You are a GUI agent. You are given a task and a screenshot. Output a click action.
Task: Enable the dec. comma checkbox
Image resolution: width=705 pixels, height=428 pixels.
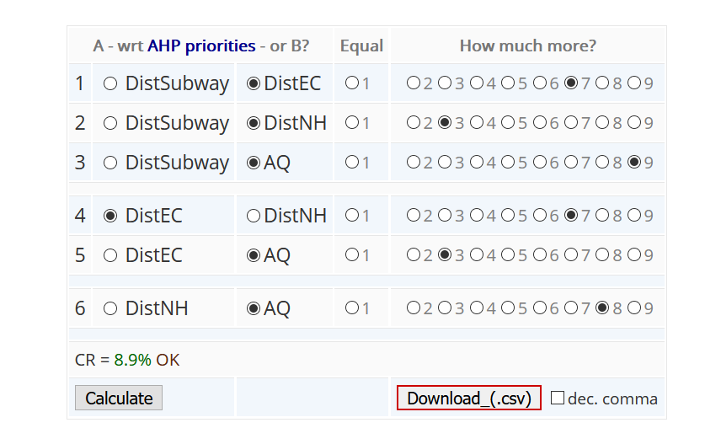coord(558,398)
